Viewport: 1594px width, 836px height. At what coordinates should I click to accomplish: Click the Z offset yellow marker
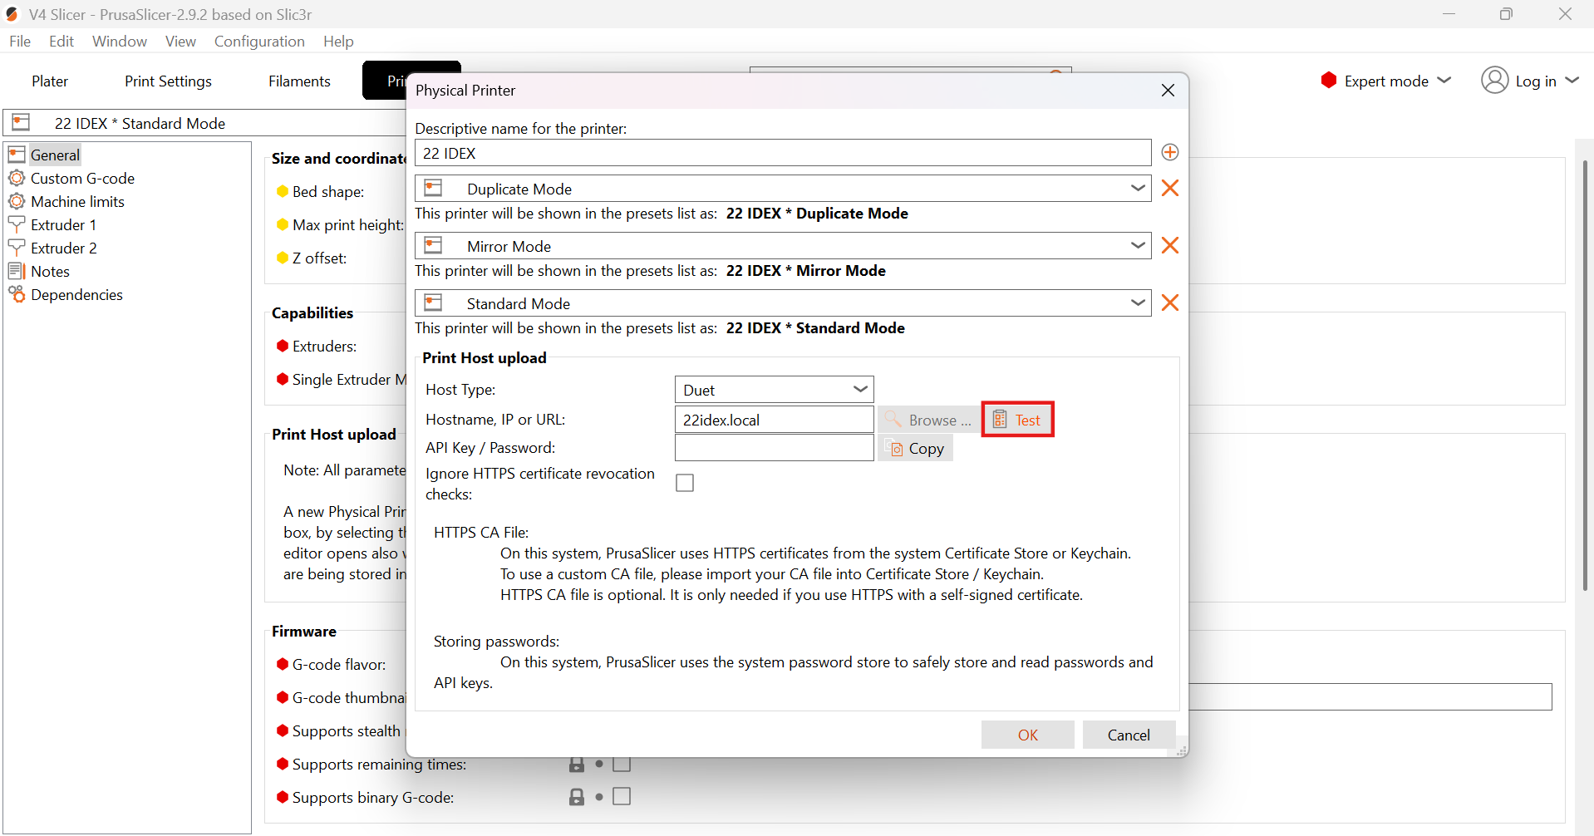click(x=283, y=258)
